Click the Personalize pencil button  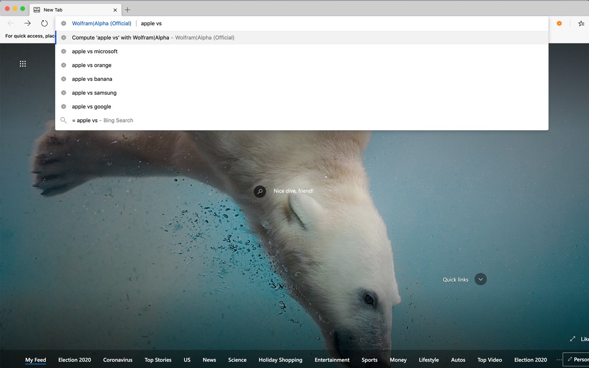576,360
